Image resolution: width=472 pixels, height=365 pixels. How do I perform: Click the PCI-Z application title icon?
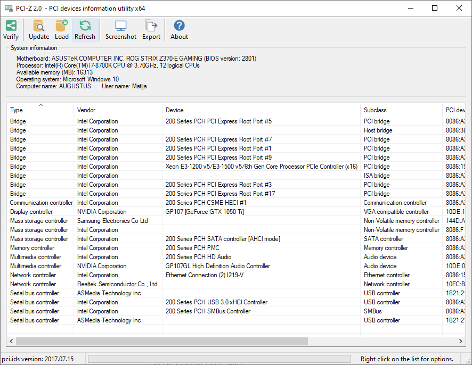[x=9, y=9]
